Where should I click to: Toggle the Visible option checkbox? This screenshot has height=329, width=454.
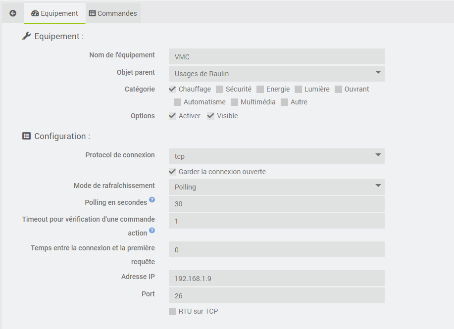[211, 116]
